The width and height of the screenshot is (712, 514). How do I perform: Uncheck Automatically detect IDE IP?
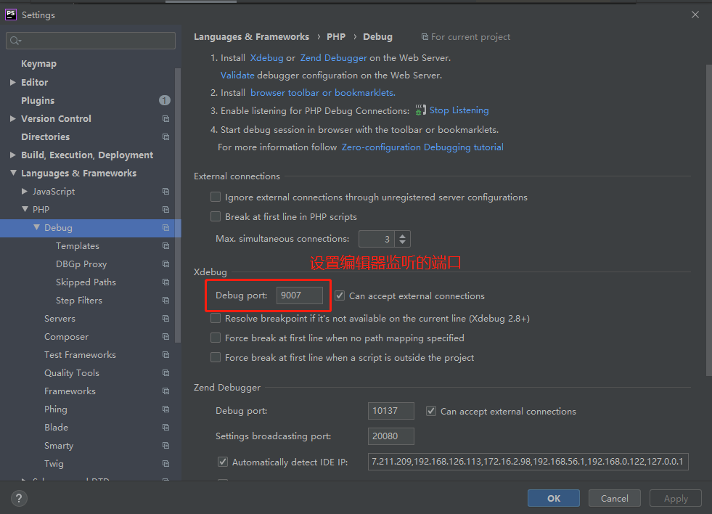point(223,462)
